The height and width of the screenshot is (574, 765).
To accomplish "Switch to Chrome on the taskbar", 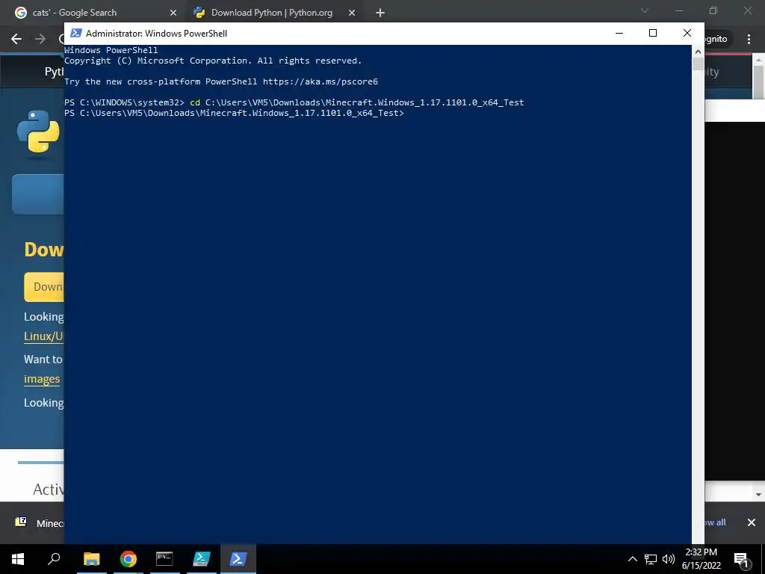I will click(128, 559).
